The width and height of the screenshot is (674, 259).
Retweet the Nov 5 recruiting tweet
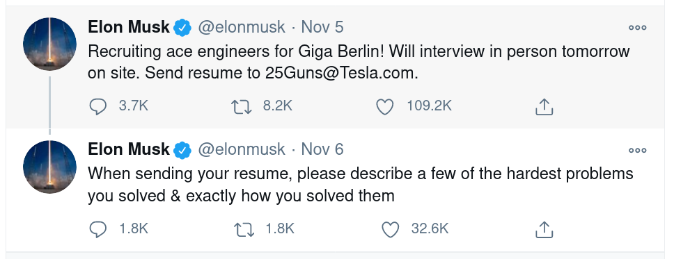[242, 107]
